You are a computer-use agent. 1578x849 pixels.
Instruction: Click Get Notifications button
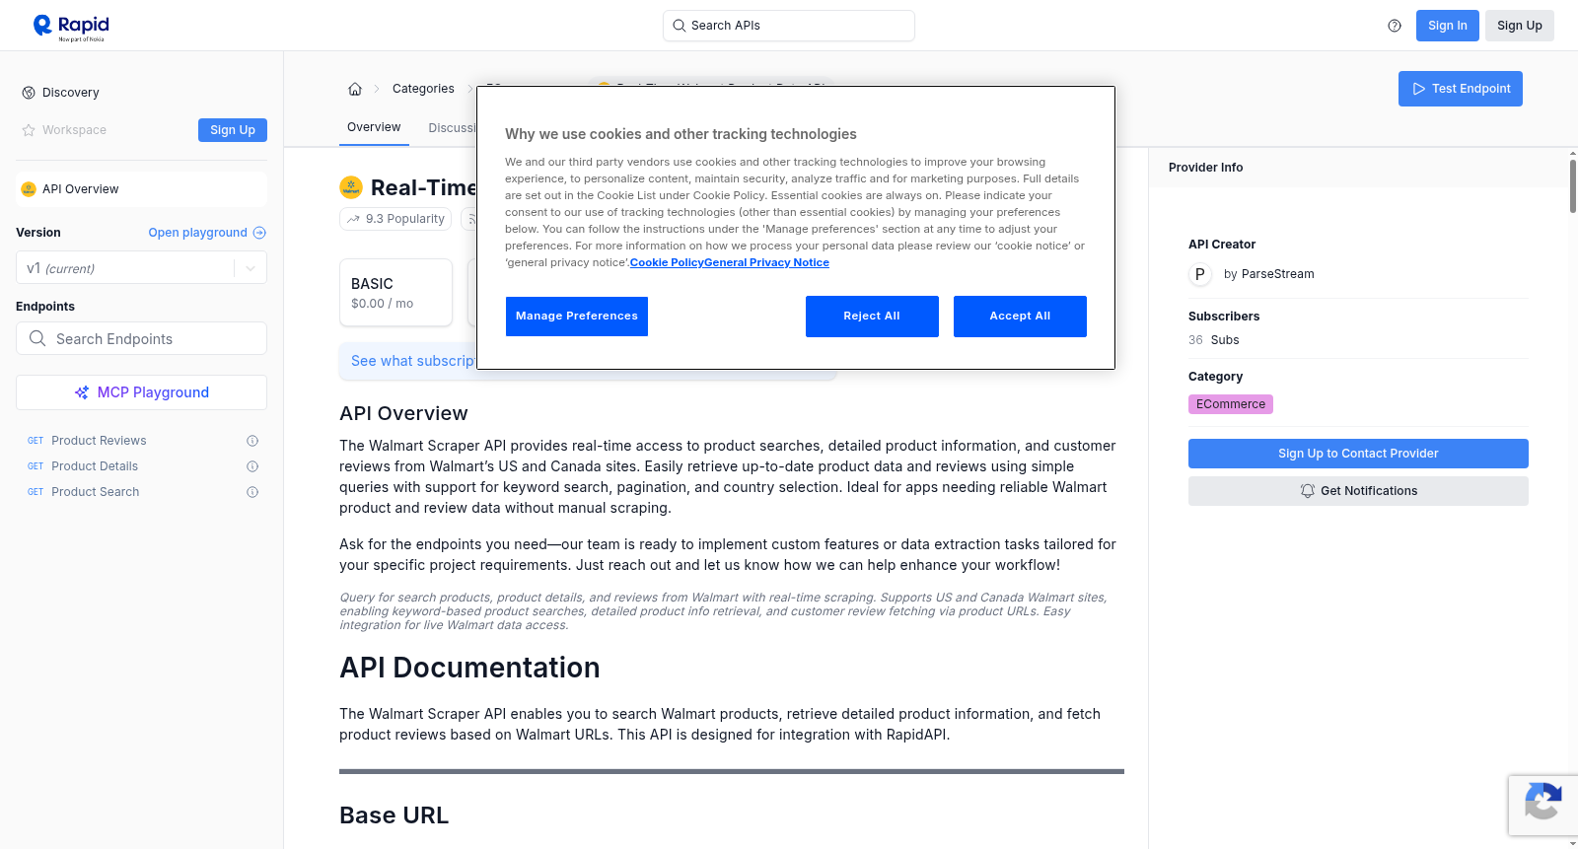tap(1358, 491)
